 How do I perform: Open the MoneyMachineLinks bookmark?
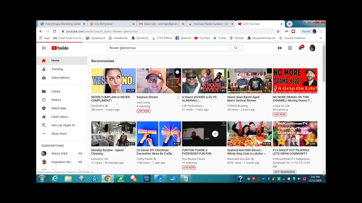[x=261, y=38]
